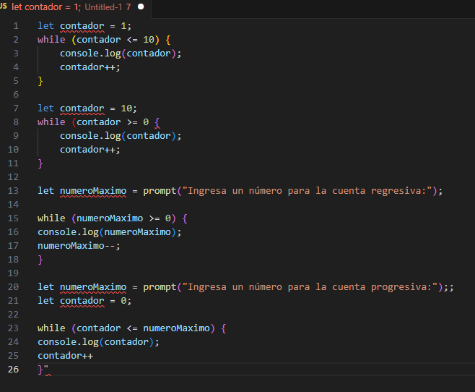Click the closing brace on line 18

(40, 260)
